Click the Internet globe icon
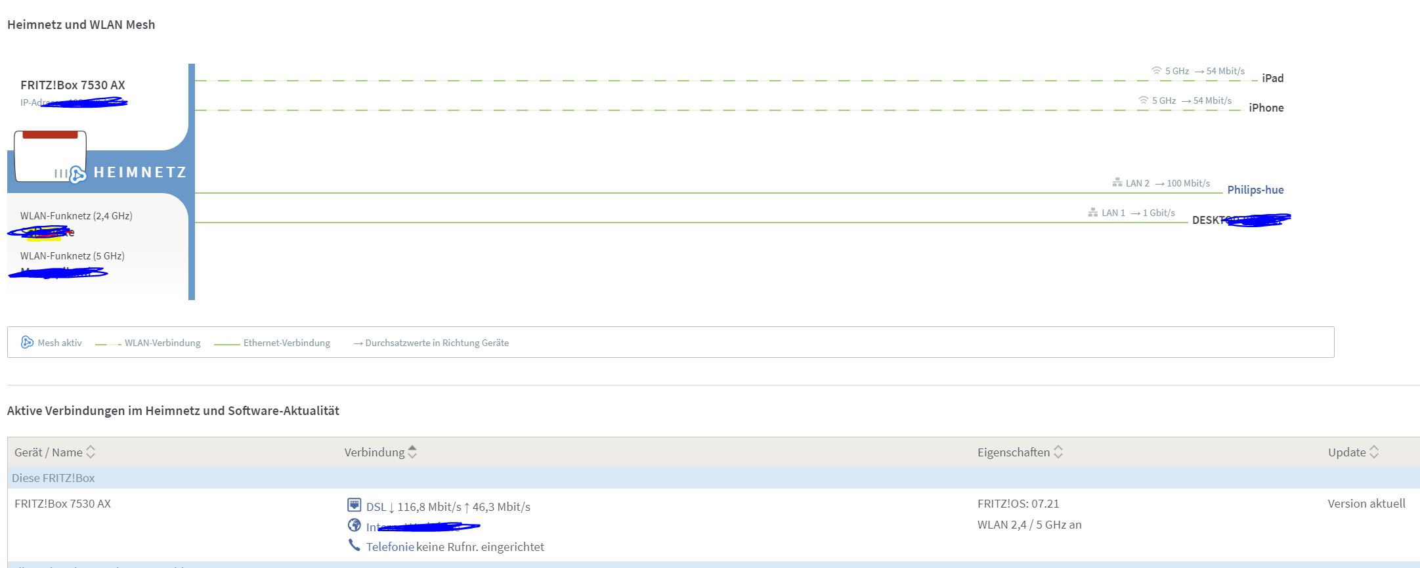Image resolution: width=1420 pixels, height=568 pixels. coord(354,525)
